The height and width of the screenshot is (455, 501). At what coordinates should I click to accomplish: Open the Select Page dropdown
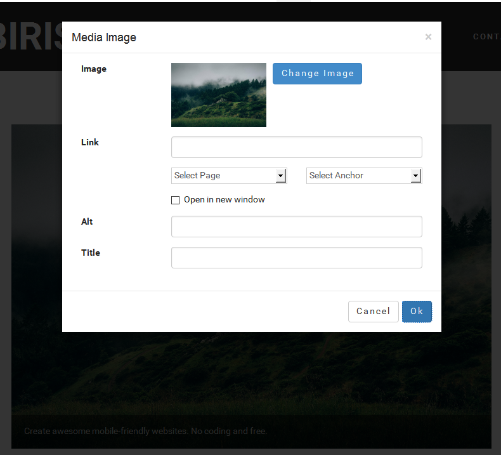click(x=229, y=176)
